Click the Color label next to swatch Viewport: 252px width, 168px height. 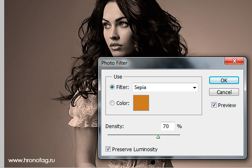click(x=123, y=103)
